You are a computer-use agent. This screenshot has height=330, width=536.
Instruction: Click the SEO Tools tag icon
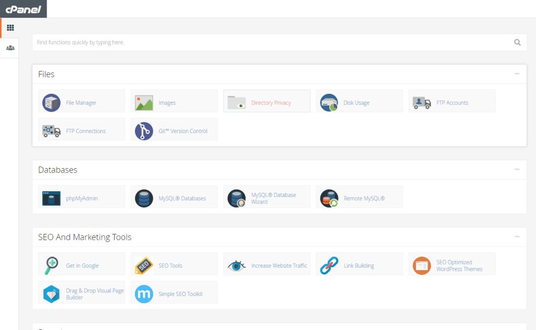point(144,266)
